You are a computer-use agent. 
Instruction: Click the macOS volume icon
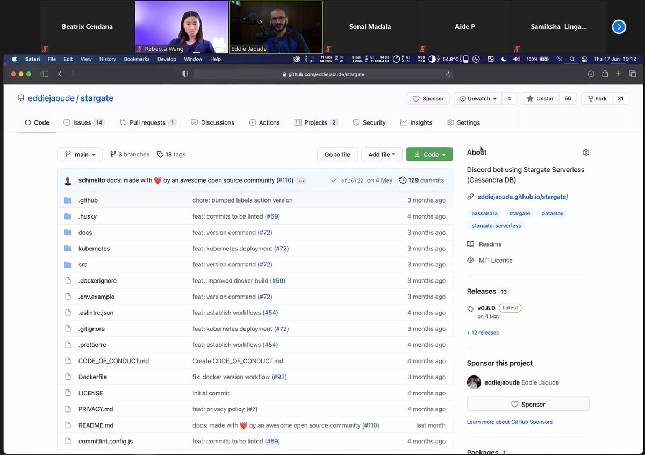(x=517, y=59)
